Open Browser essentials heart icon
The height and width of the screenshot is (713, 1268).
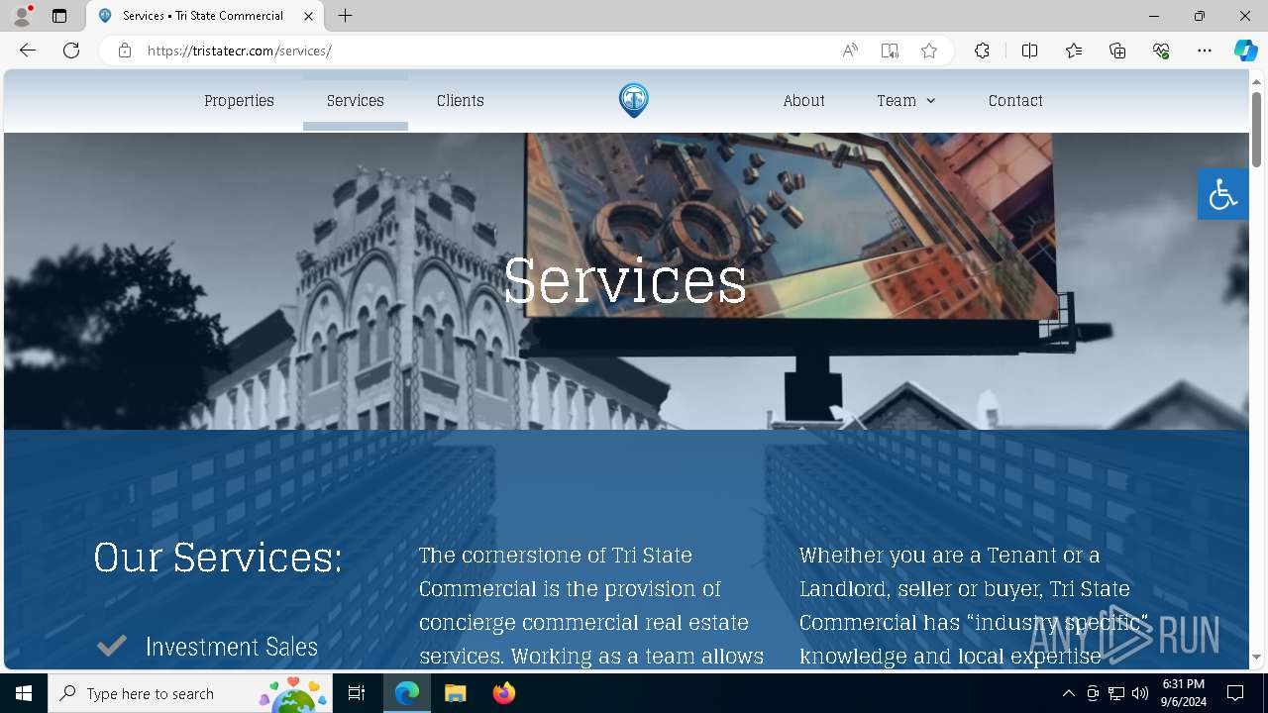click(1161, 51)
